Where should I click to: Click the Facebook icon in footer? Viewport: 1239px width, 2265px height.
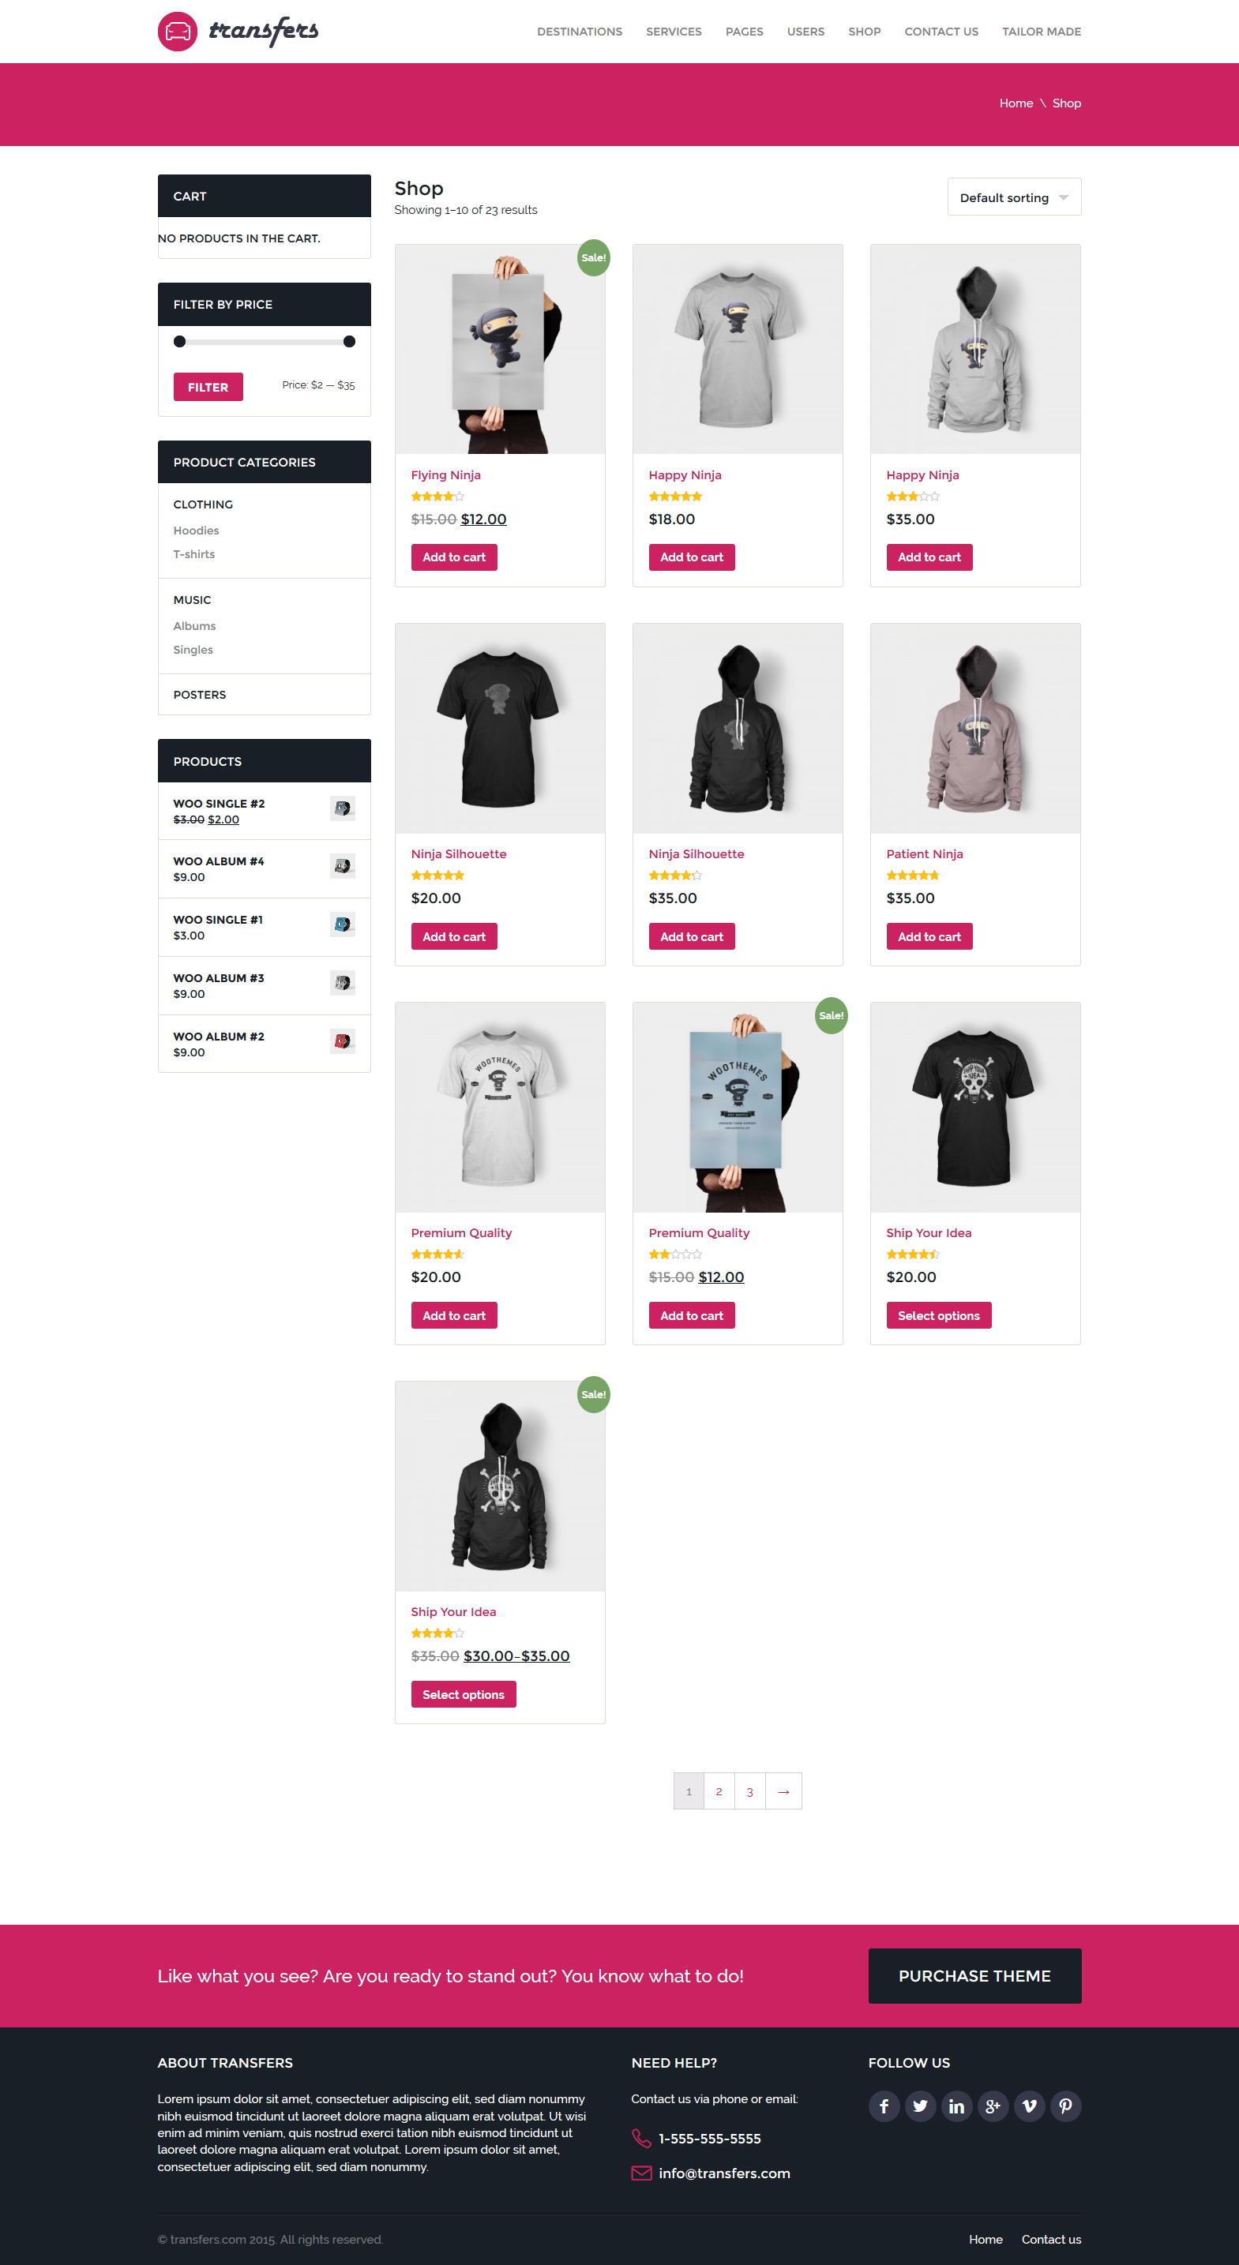point(884,2105)
